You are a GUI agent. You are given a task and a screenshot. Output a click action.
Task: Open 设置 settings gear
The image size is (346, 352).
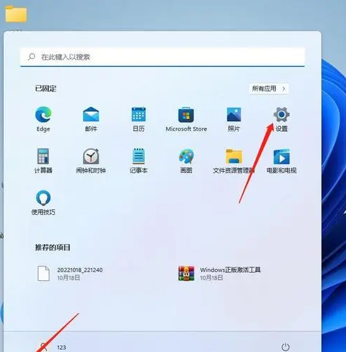coord(281,119)
